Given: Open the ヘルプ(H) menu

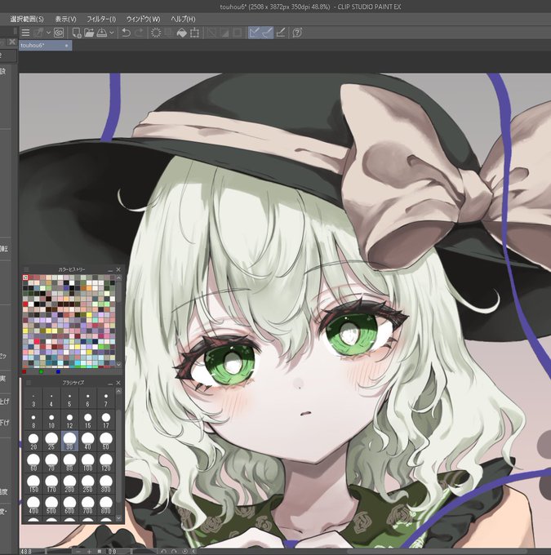Looking at the screenshot, I should click(183, 19).
